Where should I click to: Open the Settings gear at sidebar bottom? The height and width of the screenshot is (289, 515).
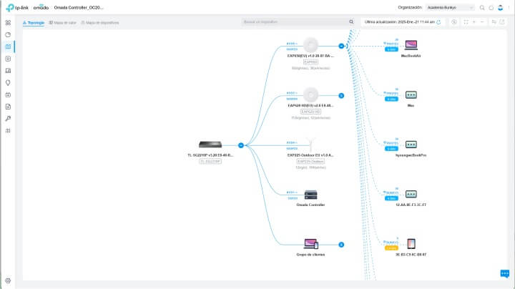coord(8,281)
